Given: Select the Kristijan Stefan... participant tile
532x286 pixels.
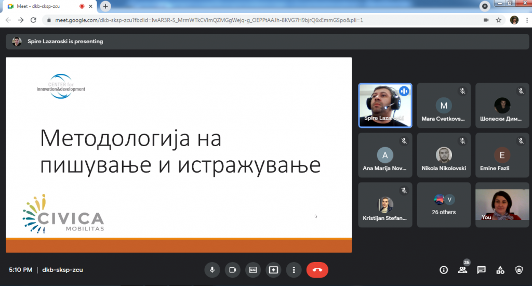Looking at the screenshot, I should click(385, 205).
